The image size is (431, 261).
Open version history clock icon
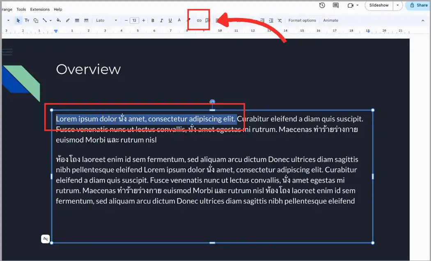(x=322, y=5)
